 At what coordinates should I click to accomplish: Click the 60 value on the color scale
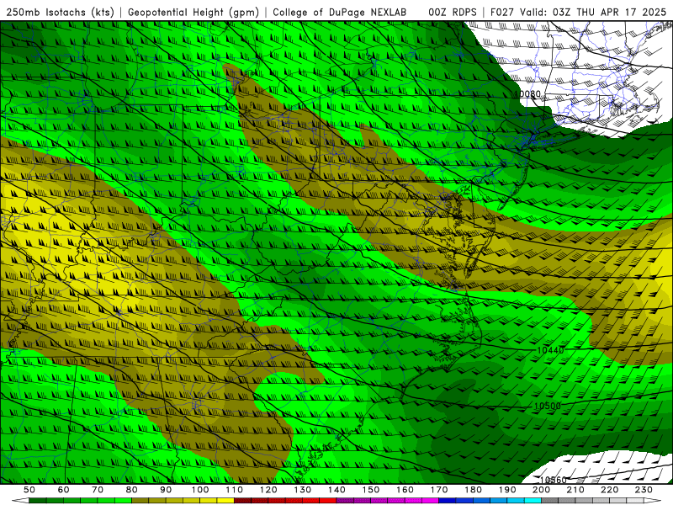point(64,490)
